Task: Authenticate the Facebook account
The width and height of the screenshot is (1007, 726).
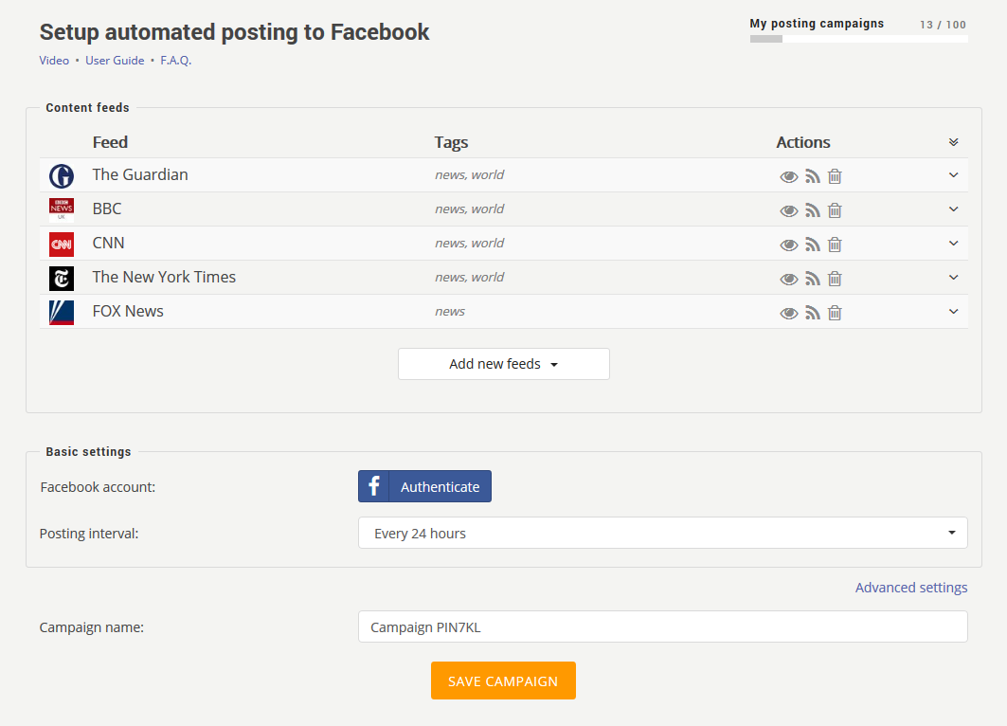Action: click(424, 485)
